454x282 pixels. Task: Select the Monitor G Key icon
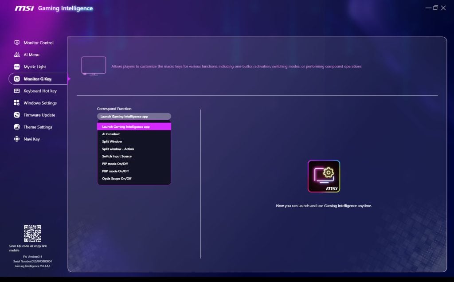[17, 78]
